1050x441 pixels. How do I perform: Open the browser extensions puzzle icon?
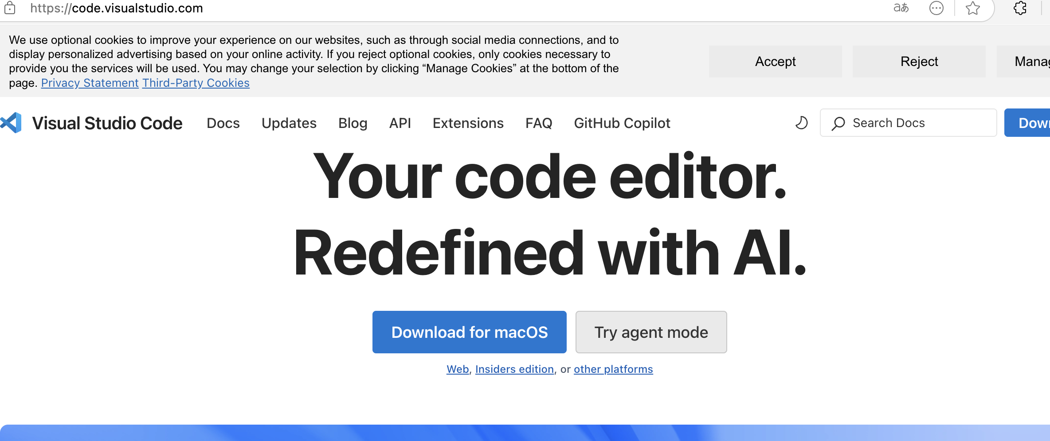1020,8
